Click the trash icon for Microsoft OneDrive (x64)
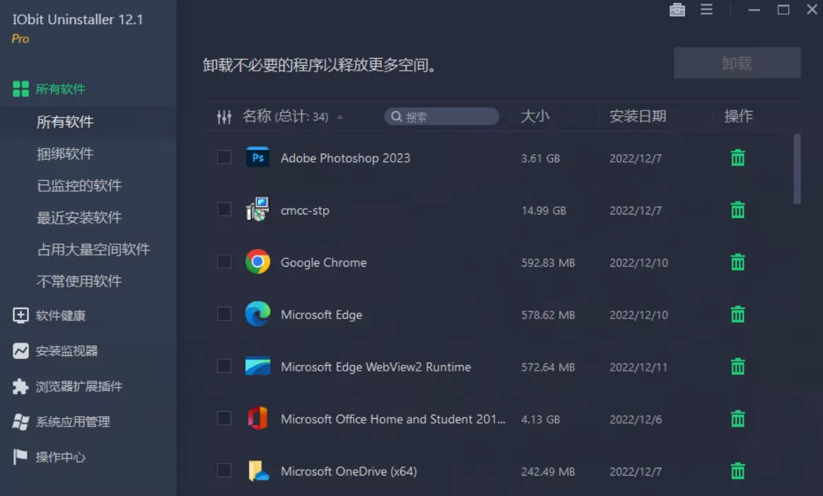Viewport: 823px width, 496px height. coord(737,471)
